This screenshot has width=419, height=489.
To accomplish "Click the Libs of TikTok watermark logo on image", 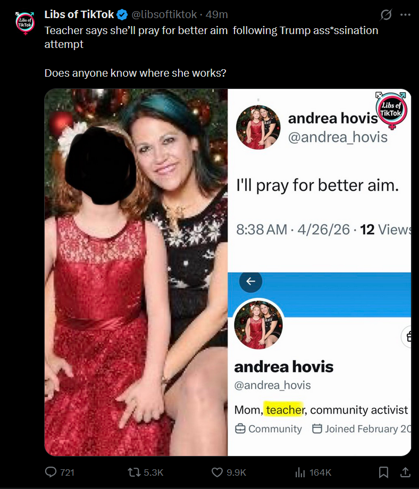I will (x=391, y=110).
